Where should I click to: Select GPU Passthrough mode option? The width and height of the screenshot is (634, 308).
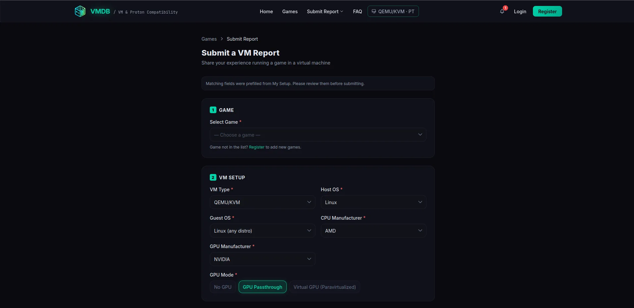(262, 287)
